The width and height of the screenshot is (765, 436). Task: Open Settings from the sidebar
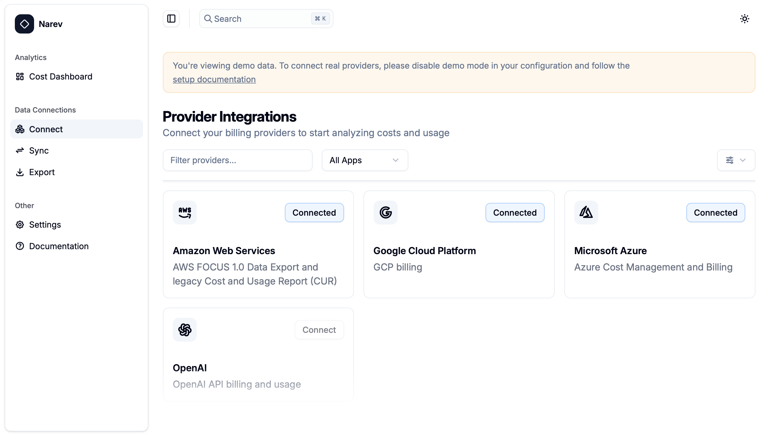click(x=76, y=224)
